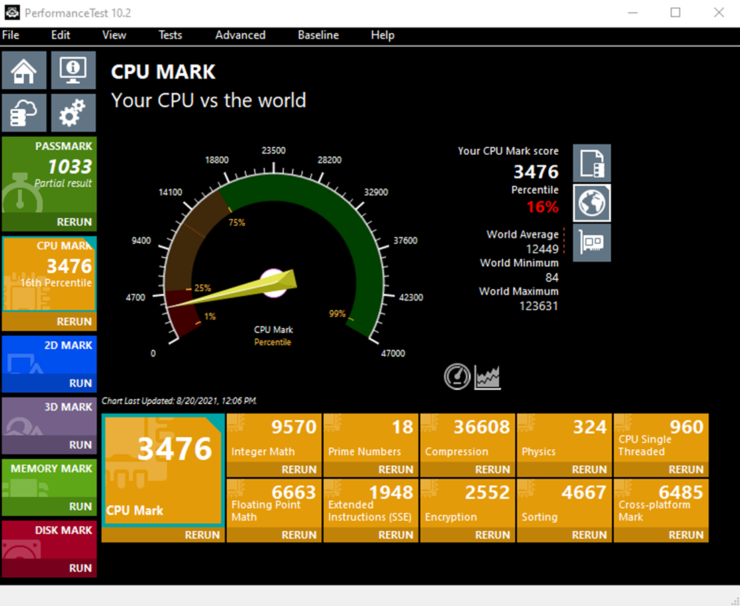Open the cloud baseline management icon
The image size is (740, 606).
coord(24,113)
